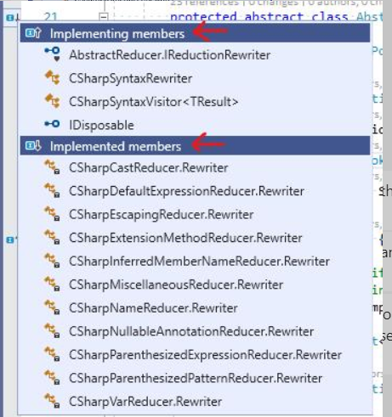The image size is (392, 417).
Task: Click the icon beside CSharpNullableAnnotationReducer.Rewriter
Action: pos(53,330)
